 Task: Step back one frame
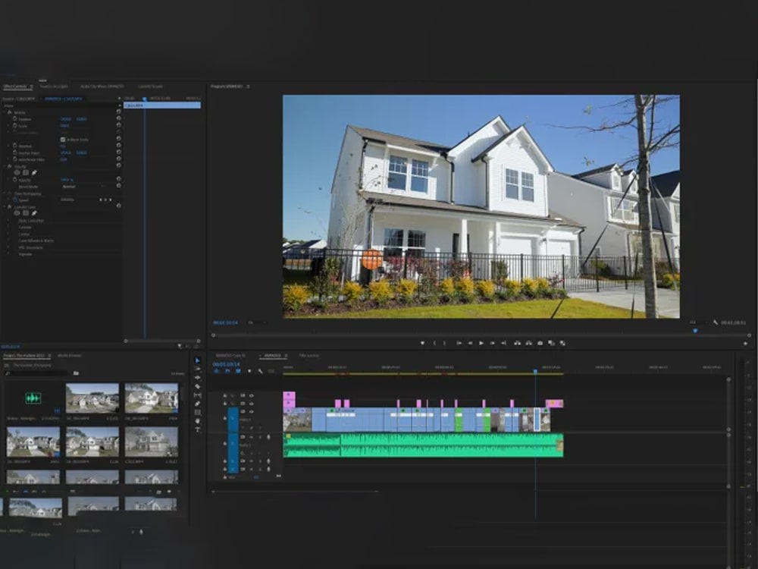click(x=470, y=343)
